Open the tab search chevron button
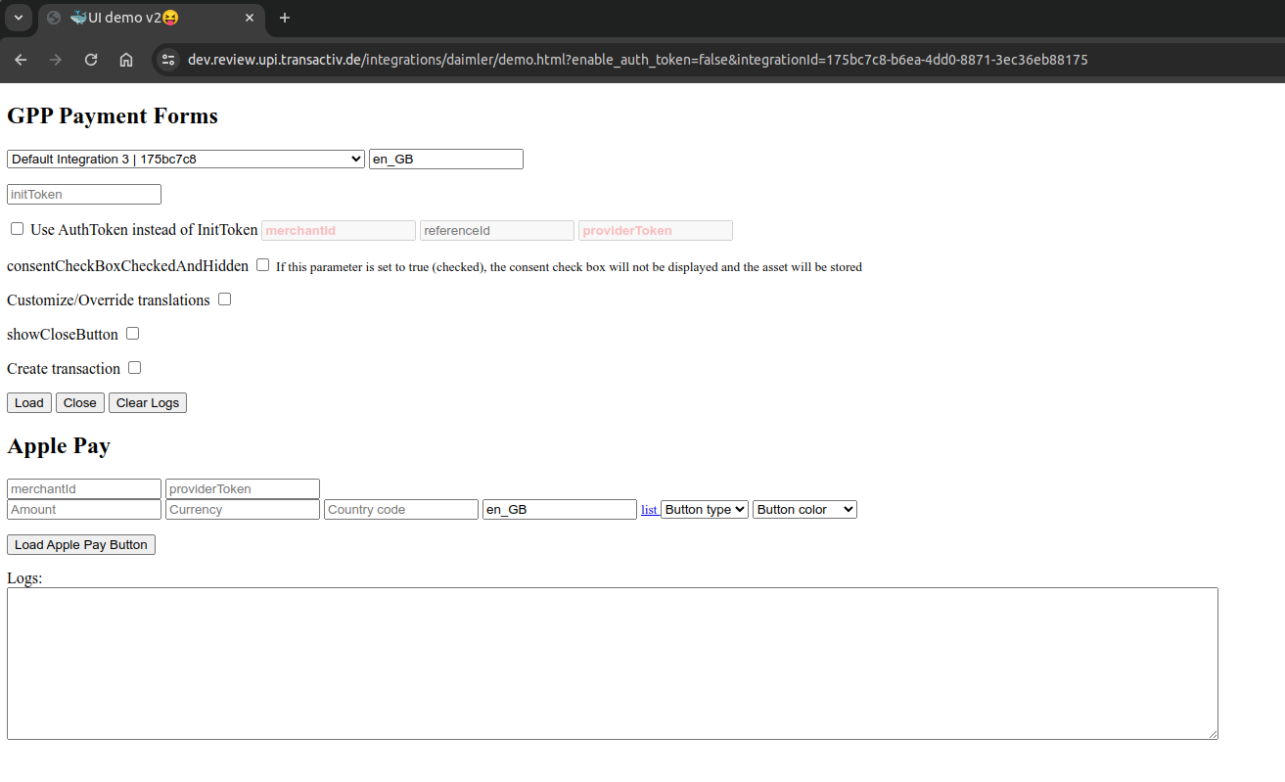Image resolution: width=1285 pixels, height=782 pixels. (18, 18)
